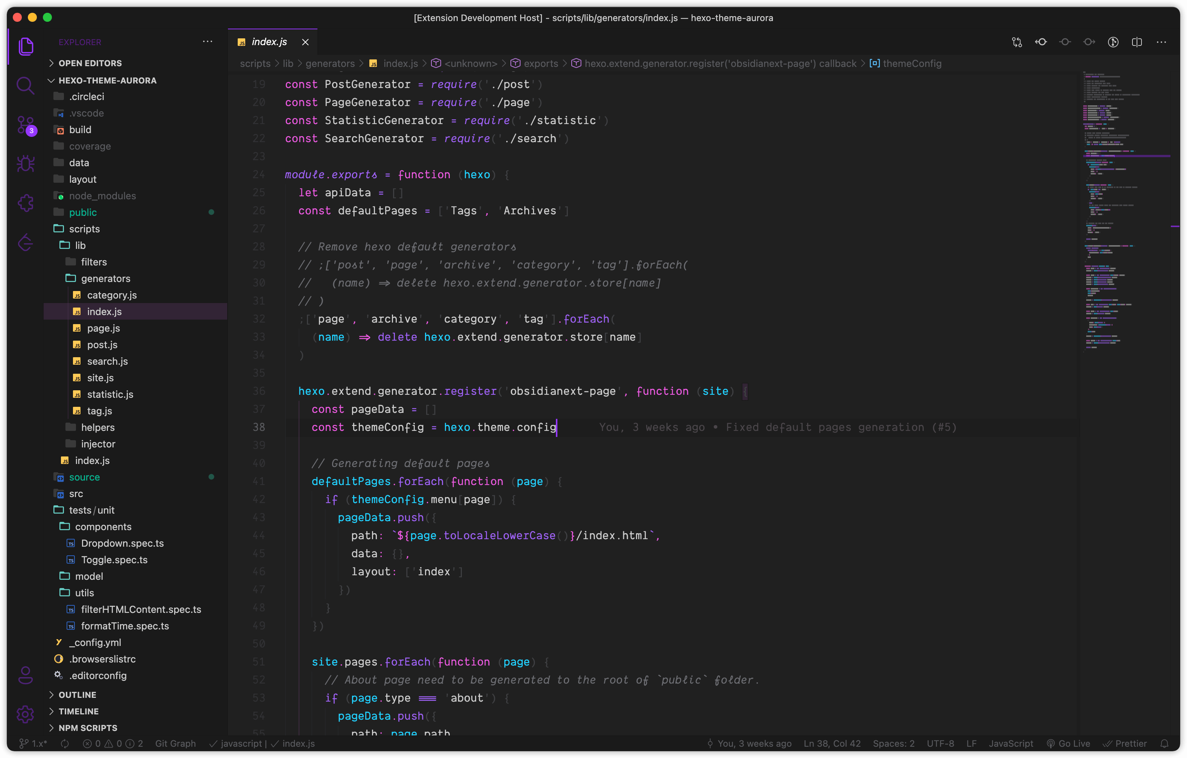Expand the NPM SCRIPTS section
The height and width of the screenshot is (758, 1187).
click(135, 728)
